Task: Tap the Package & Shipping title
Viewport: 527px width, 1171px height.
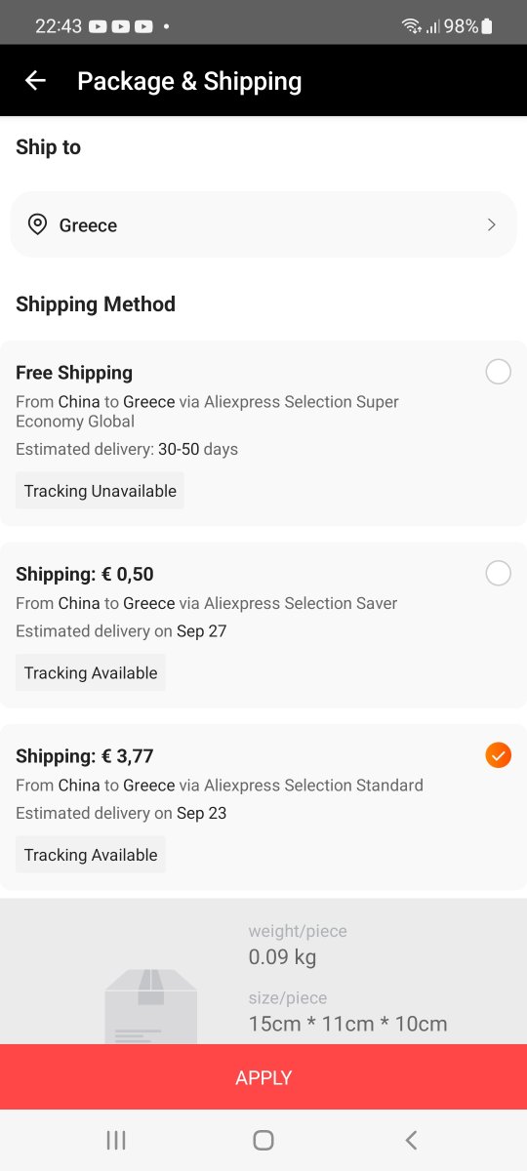Action: pos(189,81)
